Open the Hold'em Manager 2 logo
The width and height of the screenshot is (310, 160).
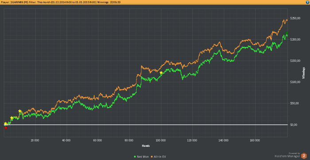[x=304, y=156]
